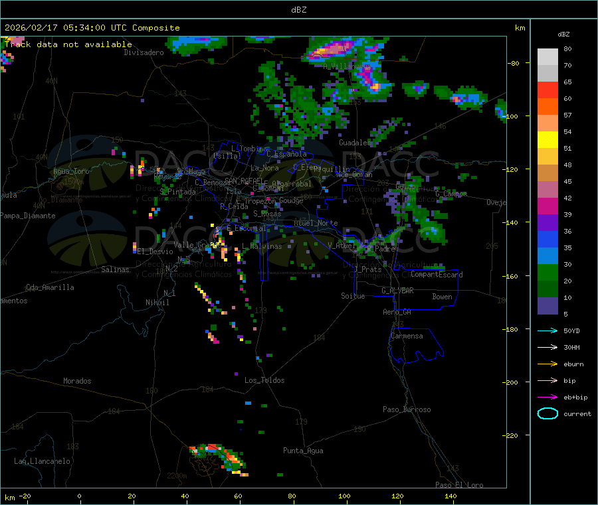This screenshot has width=598, height=505.
Task: Click the Carmensa location label
Action: [x=407, y=336]
